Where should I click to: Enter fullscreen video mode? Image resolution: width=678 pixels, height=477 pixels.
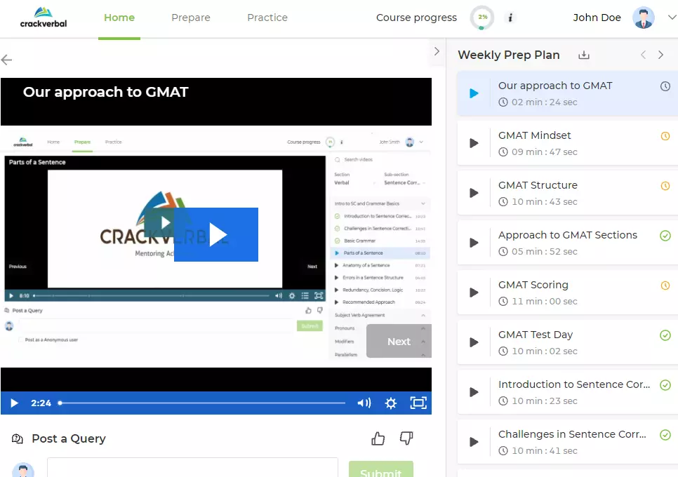coord(418,403)
